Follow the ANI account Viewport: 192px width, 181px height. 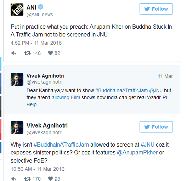click(x=156, y=9)
